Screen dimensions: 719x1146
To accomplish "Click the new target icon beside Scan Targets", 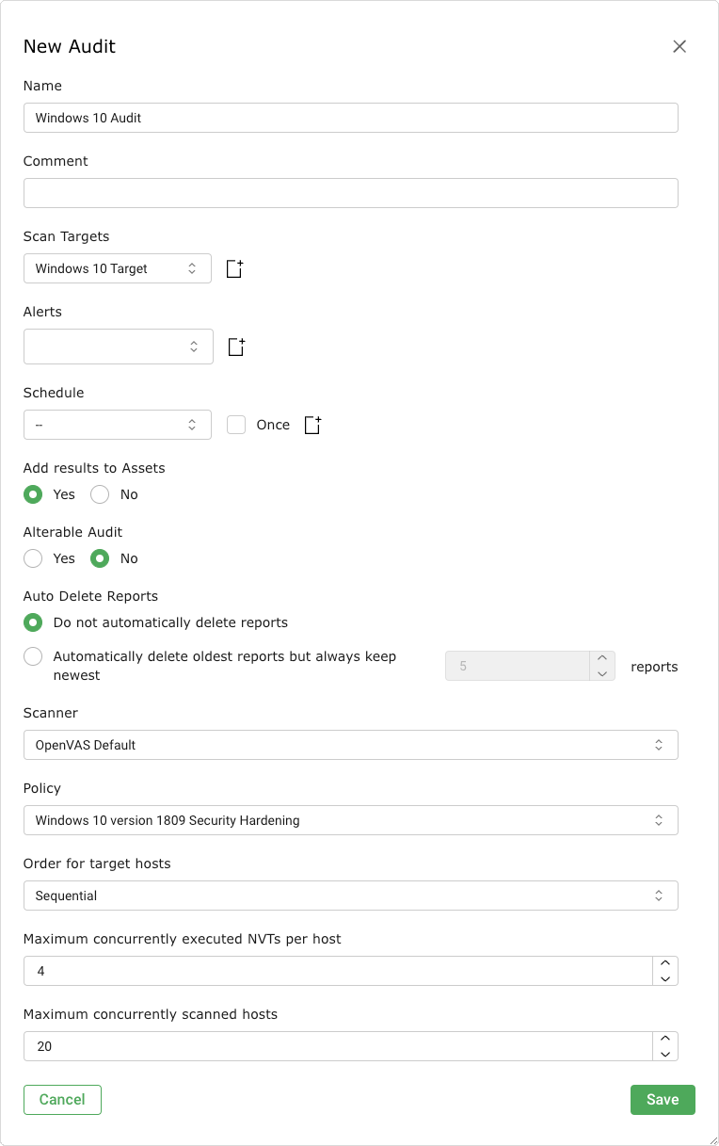I will 235,269.
